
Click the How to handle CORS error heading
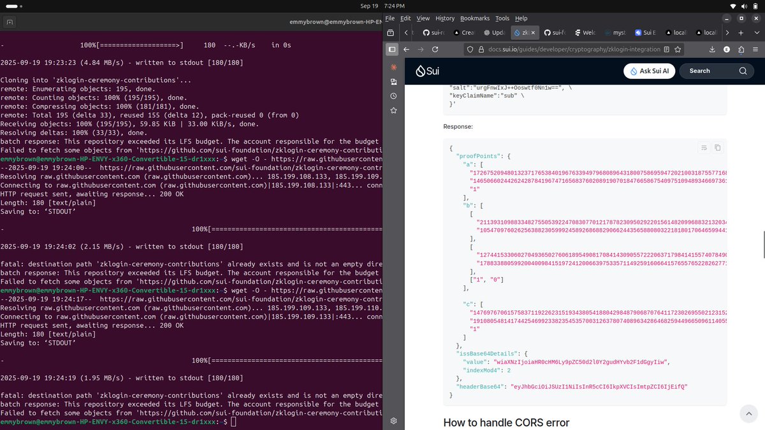[x=506, y=422]
